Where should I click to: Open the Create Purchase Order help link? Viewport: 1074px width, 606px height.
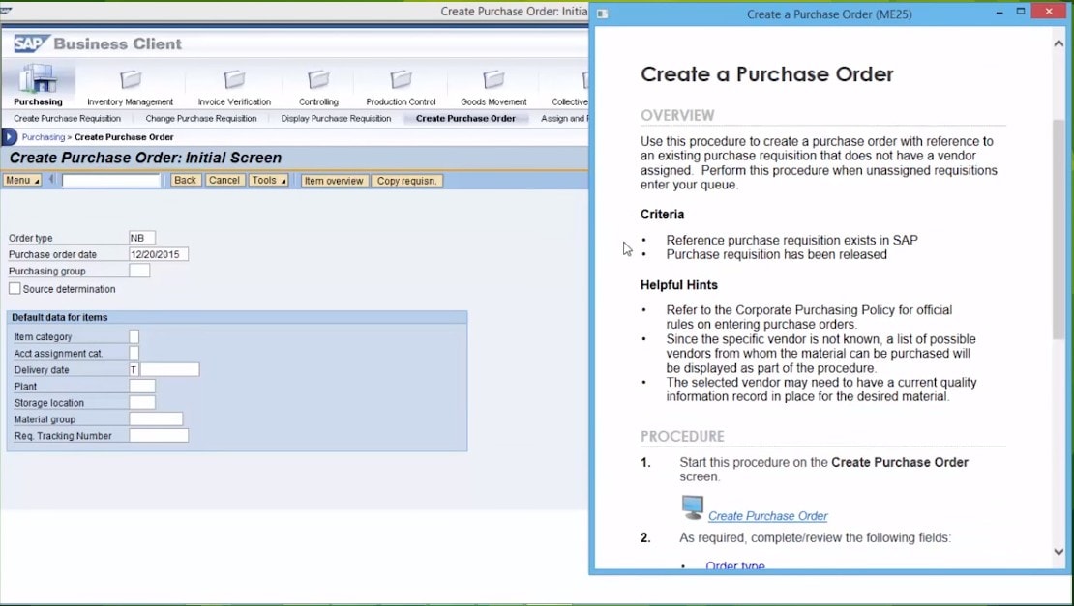coord(768,516)
